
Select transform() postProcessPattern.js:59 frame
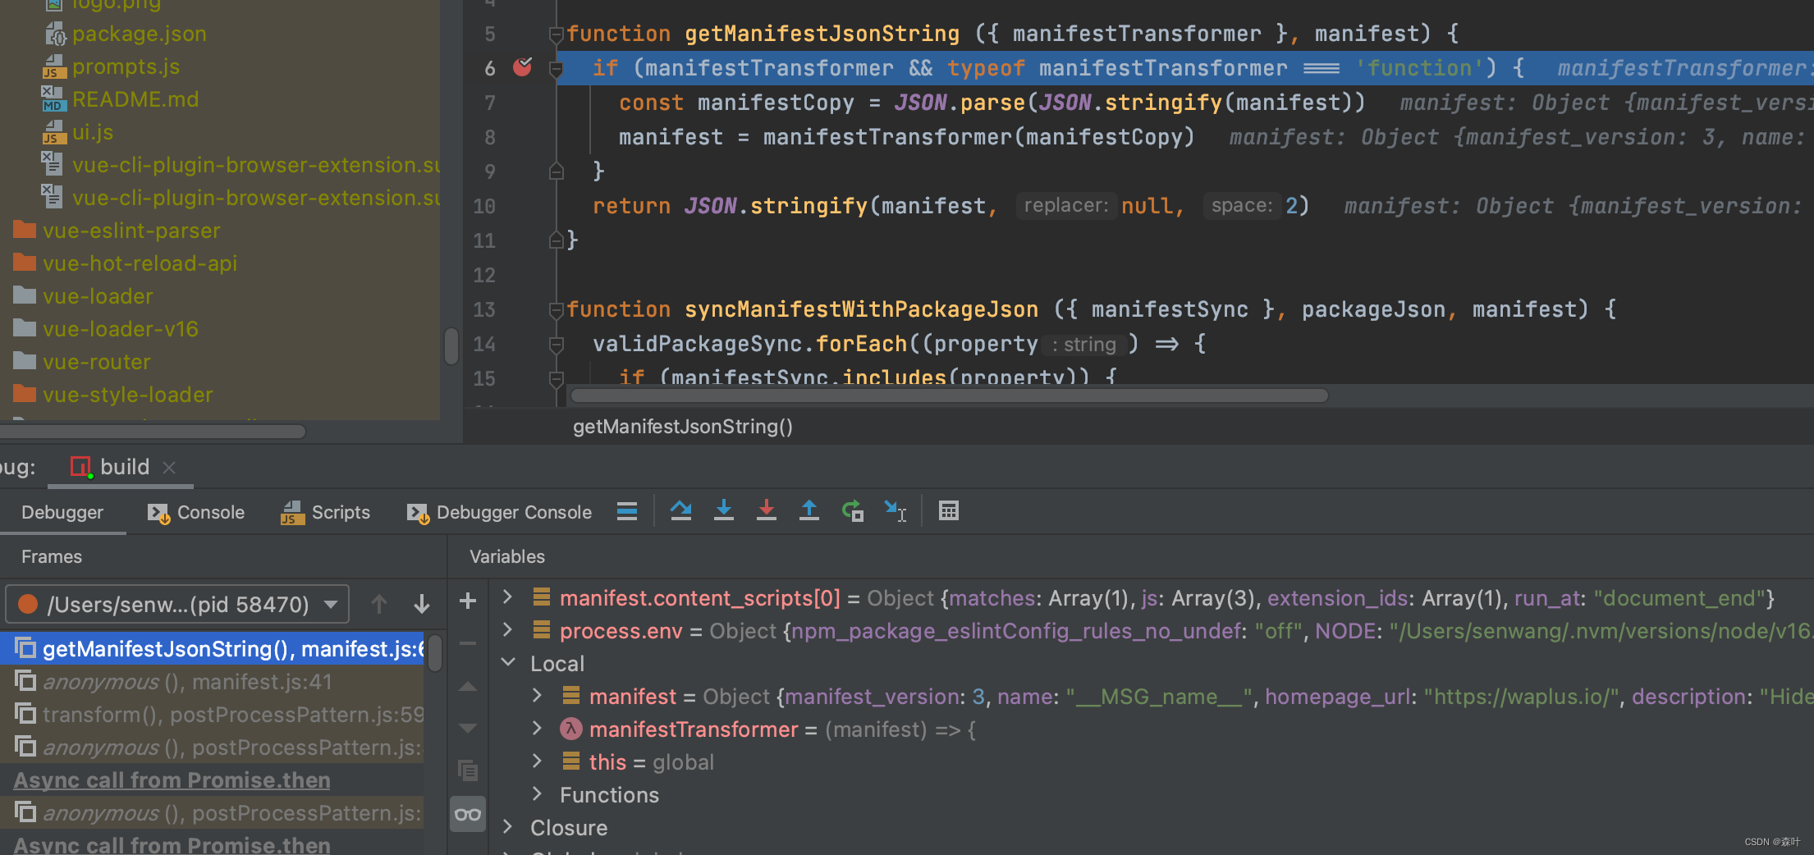click(x=212, y=715)
